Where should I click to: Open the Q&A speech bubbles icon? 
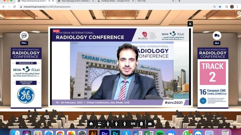[x=217, y=36]
